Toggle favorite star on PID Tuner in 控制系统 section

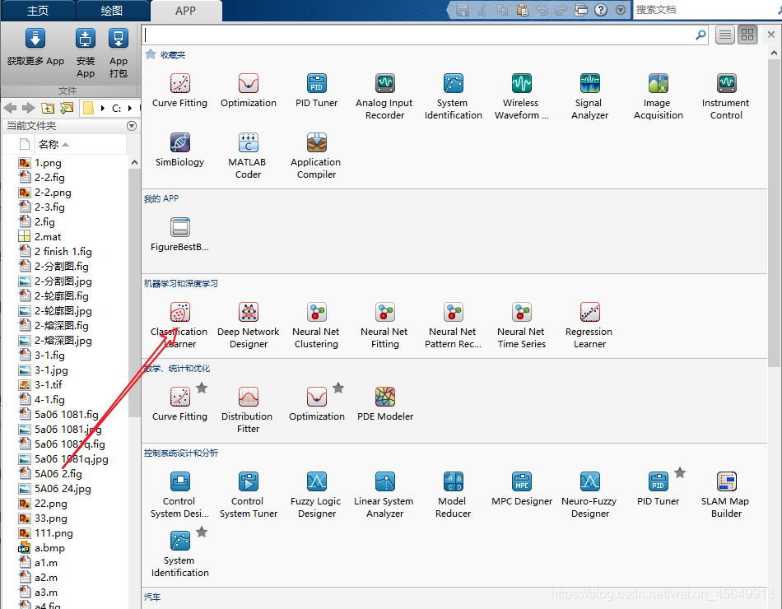pos(680,472)
